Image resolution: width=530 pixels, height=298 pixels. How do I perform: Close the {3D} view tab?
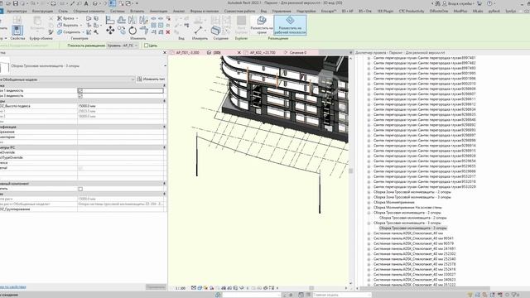pos(239,53)
